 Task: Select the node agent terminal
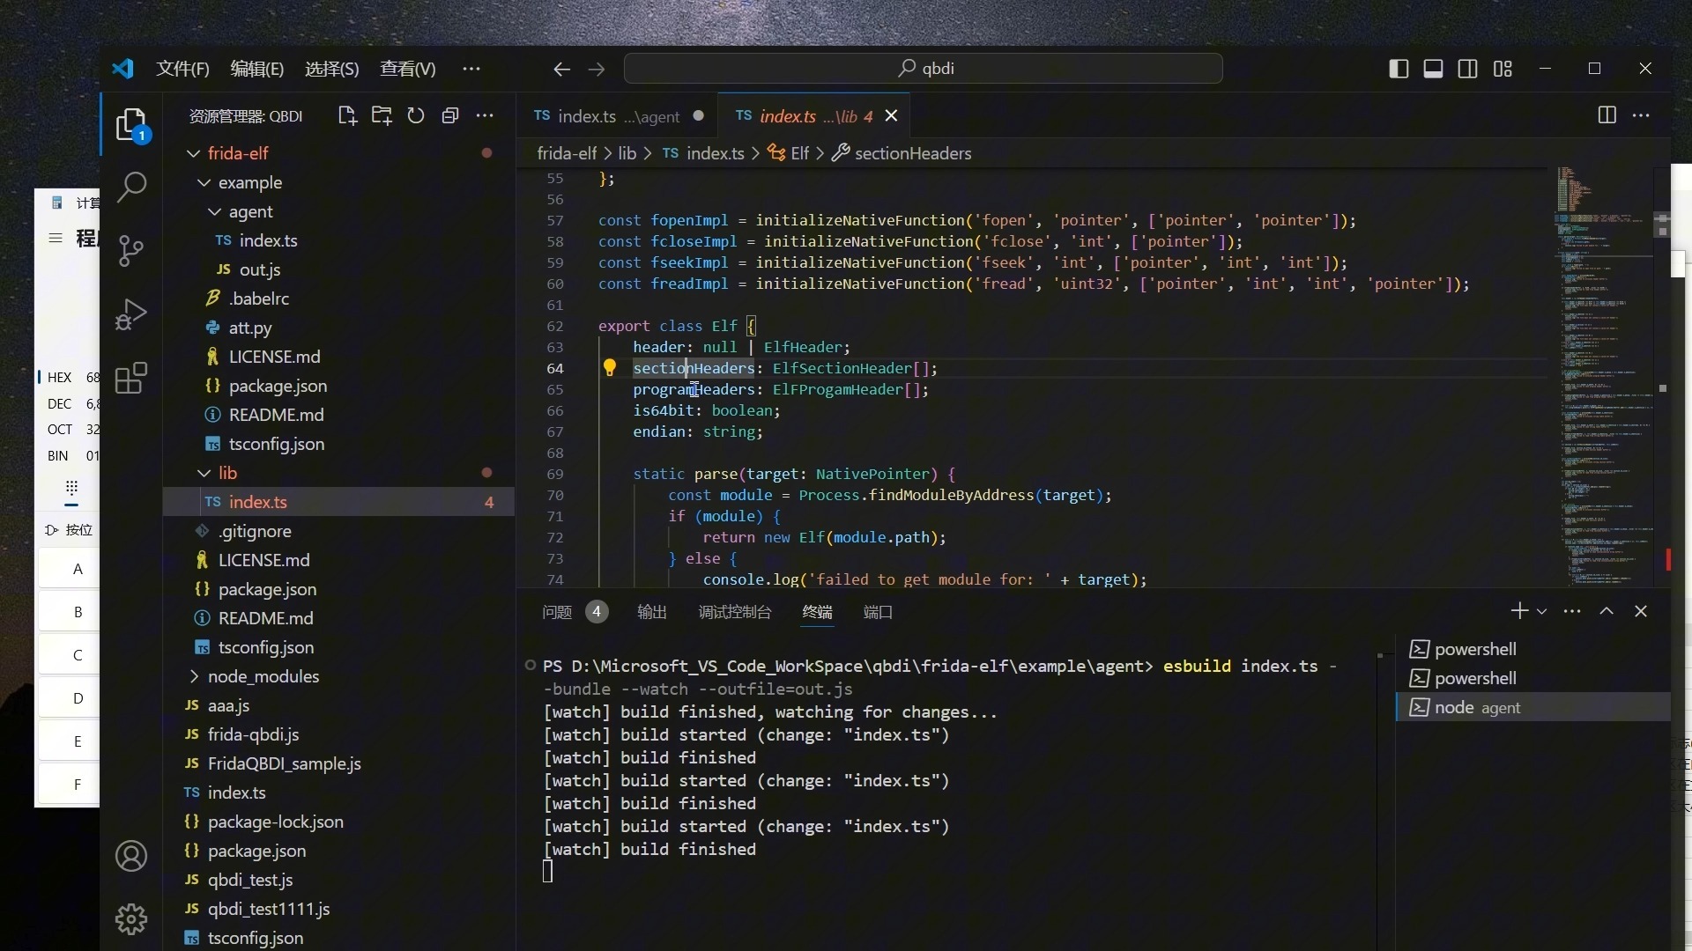tap(1477, 707)
